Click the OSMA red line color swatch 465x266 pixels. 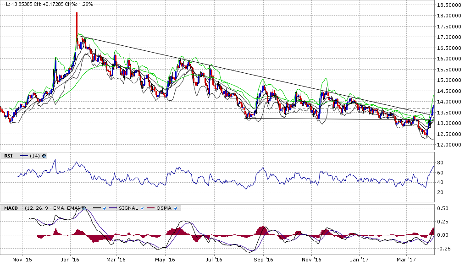(x=151, y=208)
